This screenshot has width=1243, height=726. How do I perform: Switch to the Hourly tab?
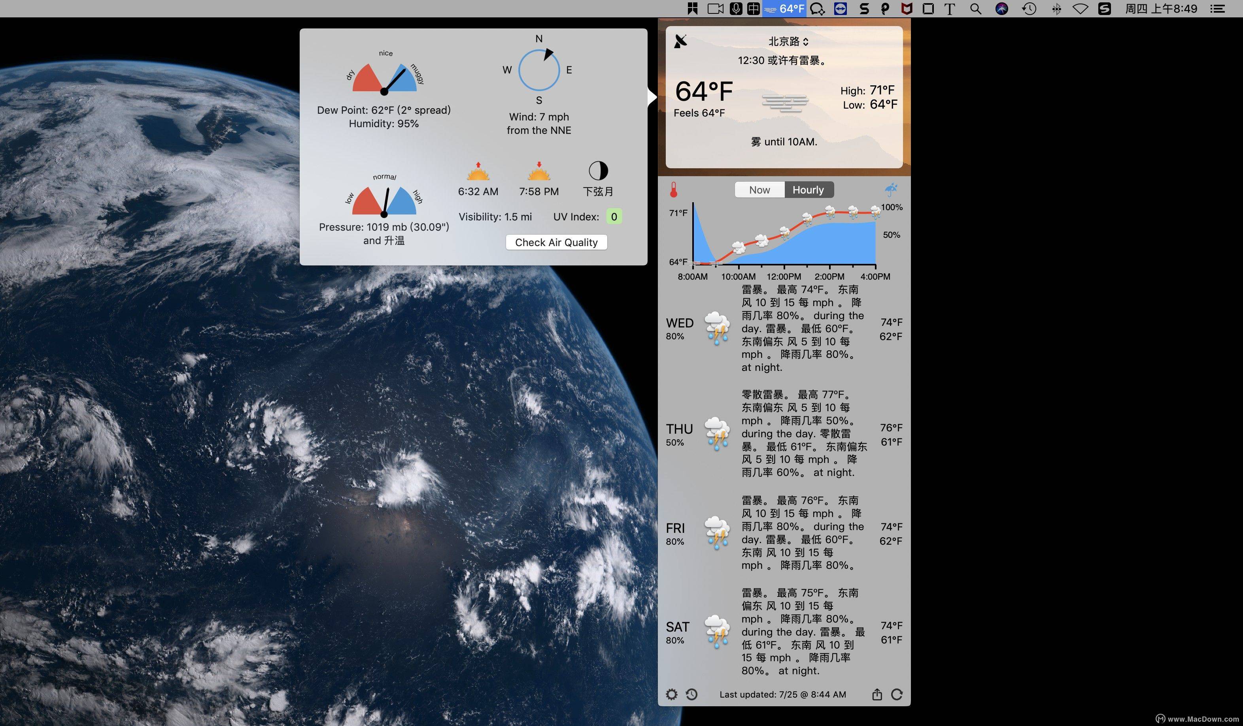click(x=809, y=190)
